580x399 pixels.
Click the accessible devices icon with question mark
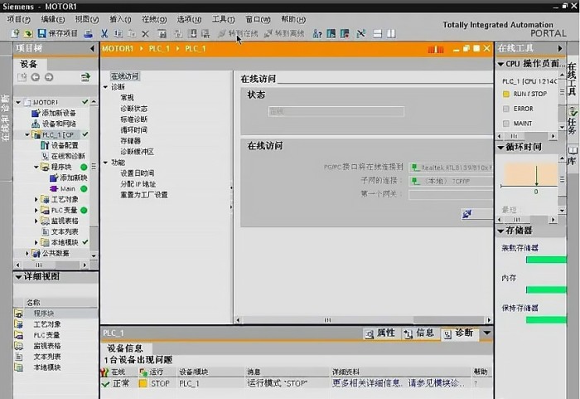pos(317,34)
